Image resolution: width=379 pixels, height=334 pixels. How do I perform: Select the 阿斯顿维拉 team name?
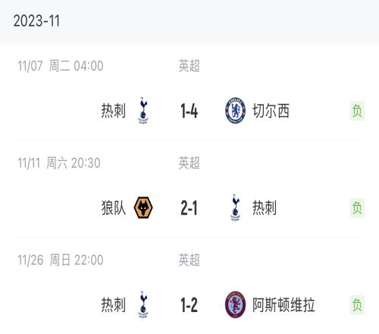tap(283, 304)
